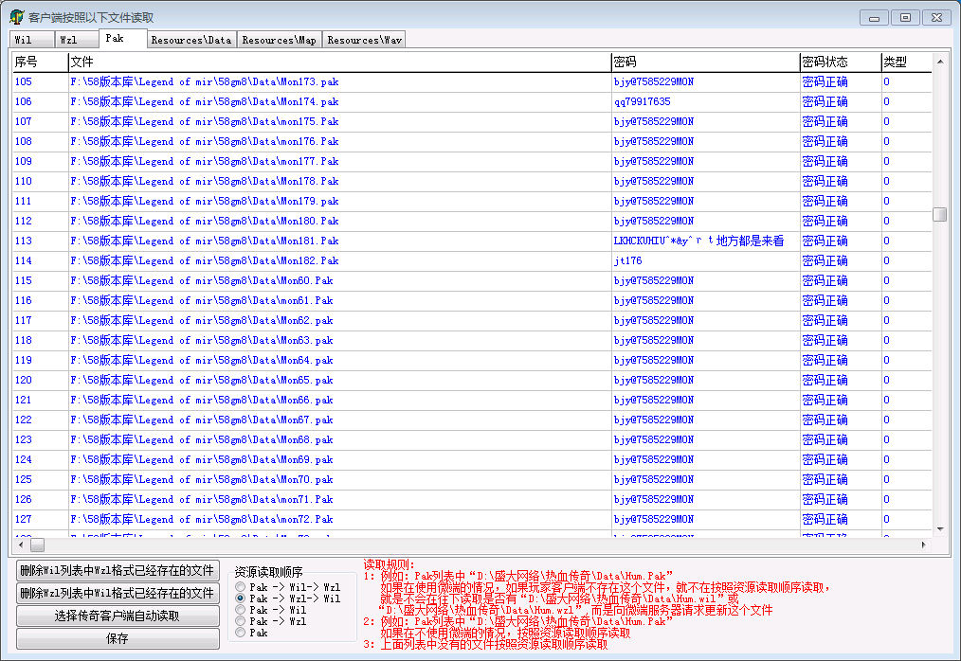Click the vertical scrollbar thumb

coord(940,214)
